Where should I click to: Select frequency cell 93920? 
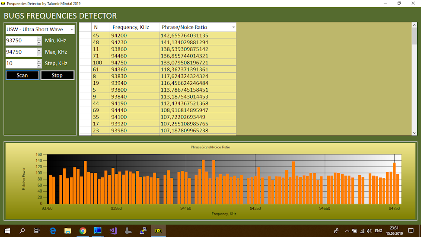click(134, 124)
